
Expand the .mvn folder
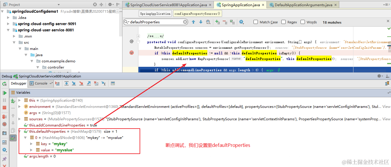coord(14,36)
